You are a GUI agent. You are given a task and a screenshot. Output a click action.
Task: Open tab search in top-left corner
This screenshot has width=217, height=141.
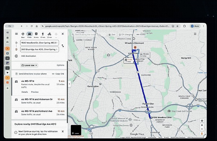pos(9,26)
